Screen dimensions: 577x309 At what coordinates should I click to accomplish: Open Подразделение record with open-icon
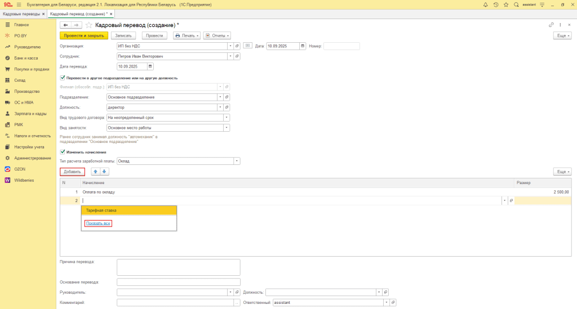[227, 97]
